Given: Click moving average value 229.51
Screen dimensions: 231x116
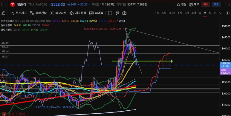Looking at the screenshot, I should pos(93,21).
